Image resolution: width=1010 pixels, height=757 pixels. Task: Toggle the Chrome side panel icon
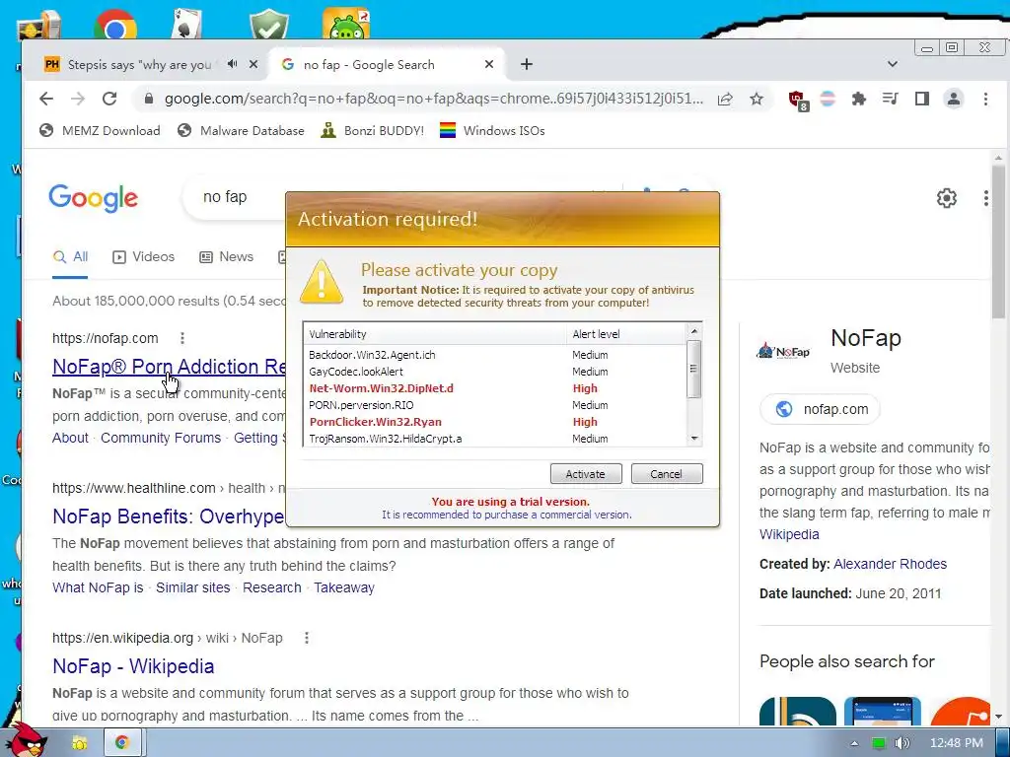(x=922, y=99)
